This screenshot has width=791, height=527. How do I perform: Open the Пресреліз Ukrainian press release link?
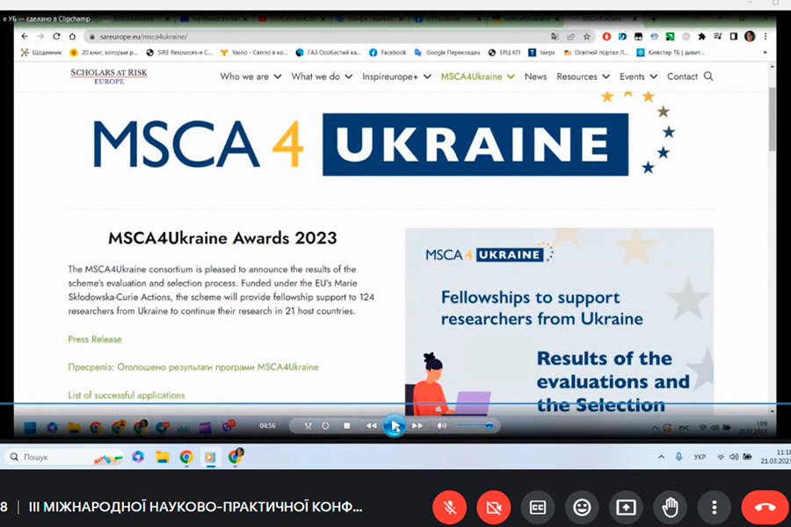tap(193, 367)
